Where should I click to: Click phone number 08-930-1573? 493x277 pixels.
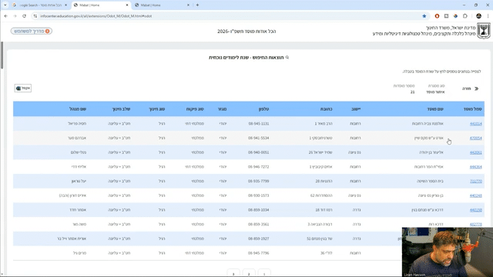click(259, 195)
